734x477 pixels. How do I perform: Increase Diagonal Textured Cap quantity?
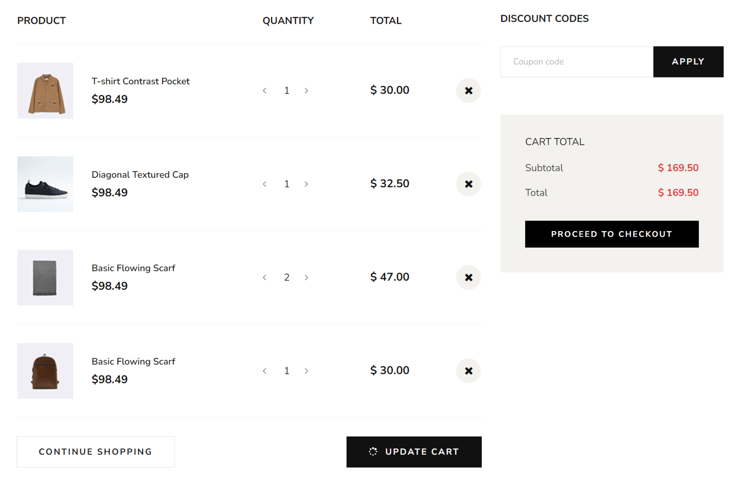(x=306, y=184)
